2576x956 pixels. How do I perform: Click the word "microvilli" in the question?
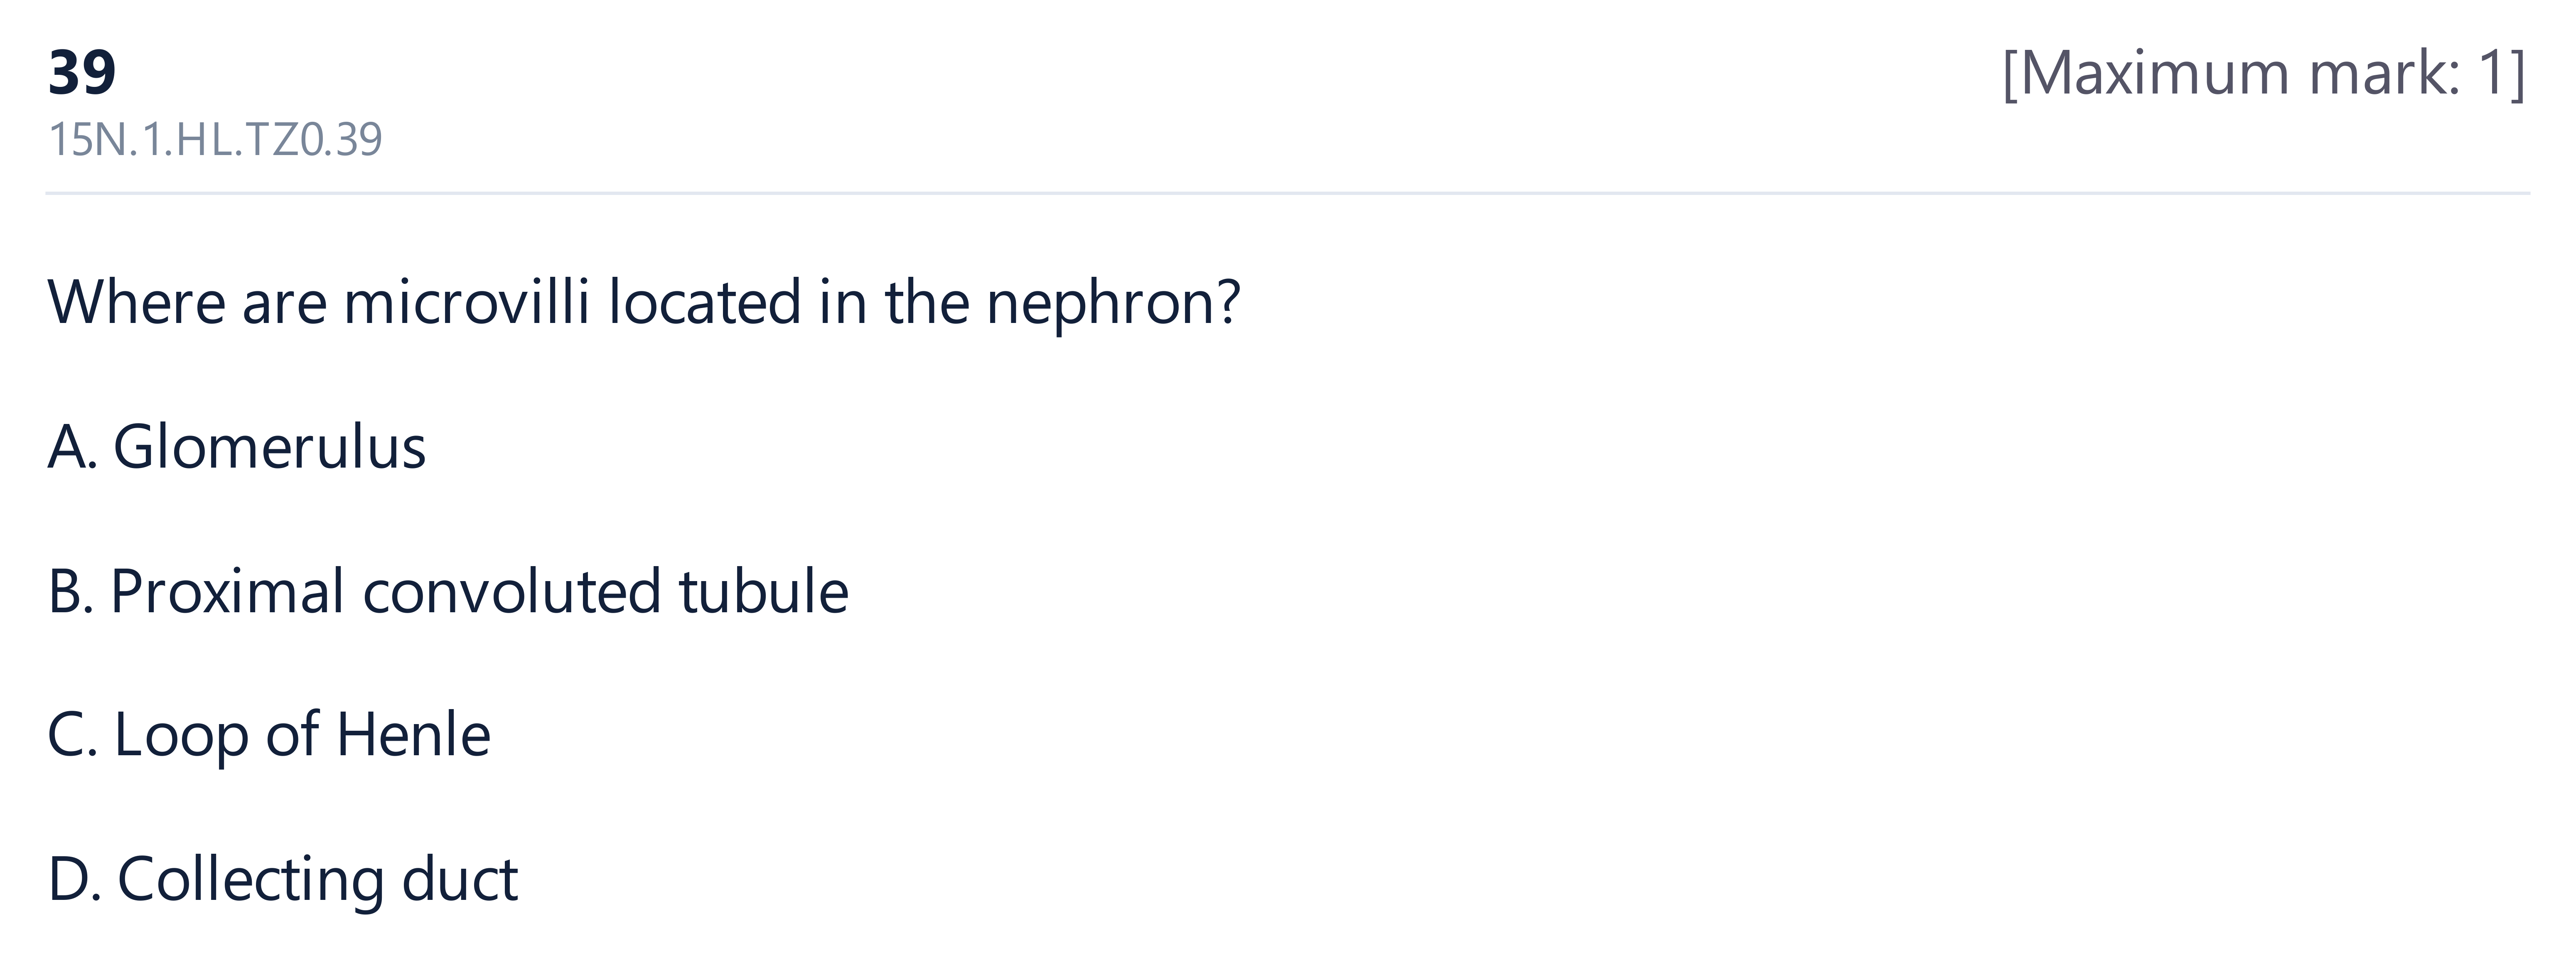pyautogui.click(x=467, y=302)
